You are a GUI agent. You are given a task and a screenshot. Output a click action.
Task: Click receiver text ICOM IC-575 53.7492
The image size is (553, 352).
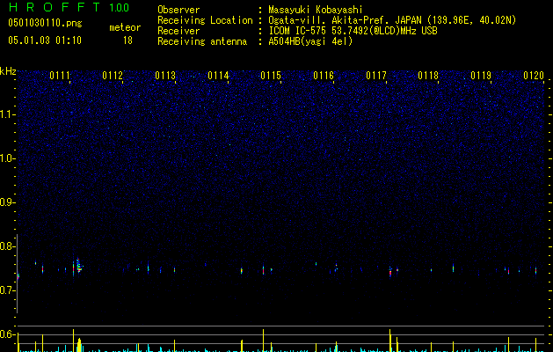(353, 31)
